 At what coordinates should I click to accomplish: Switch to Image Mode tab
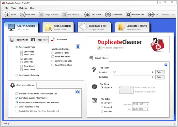click(39, 40)
